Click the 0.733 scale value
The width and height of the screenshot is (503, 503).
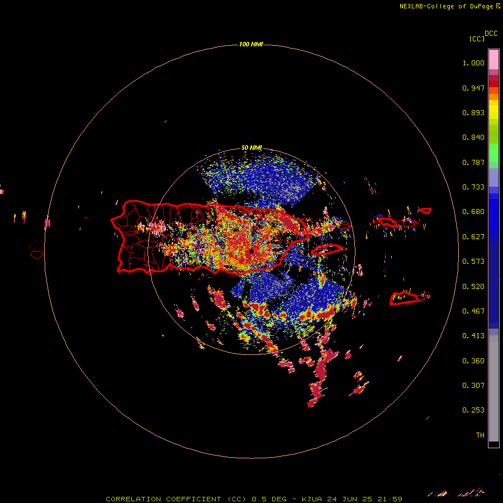click(473, 187)
